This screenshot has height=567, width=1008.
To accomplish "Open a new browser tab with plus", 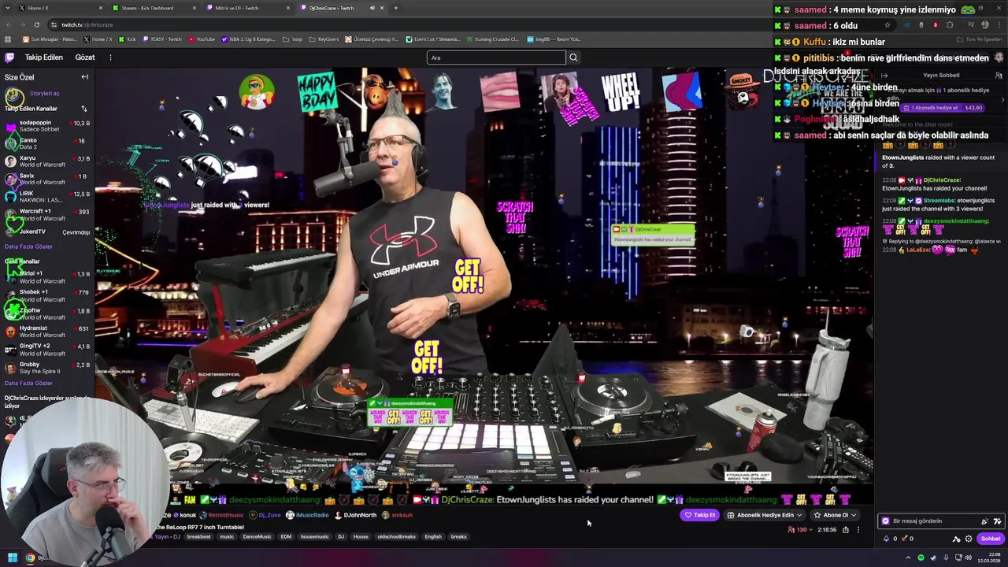I will 396,8.
